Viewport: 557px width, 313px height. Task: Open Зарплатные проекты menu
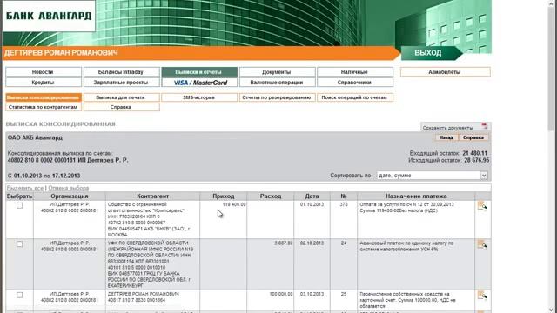[121, 83]
